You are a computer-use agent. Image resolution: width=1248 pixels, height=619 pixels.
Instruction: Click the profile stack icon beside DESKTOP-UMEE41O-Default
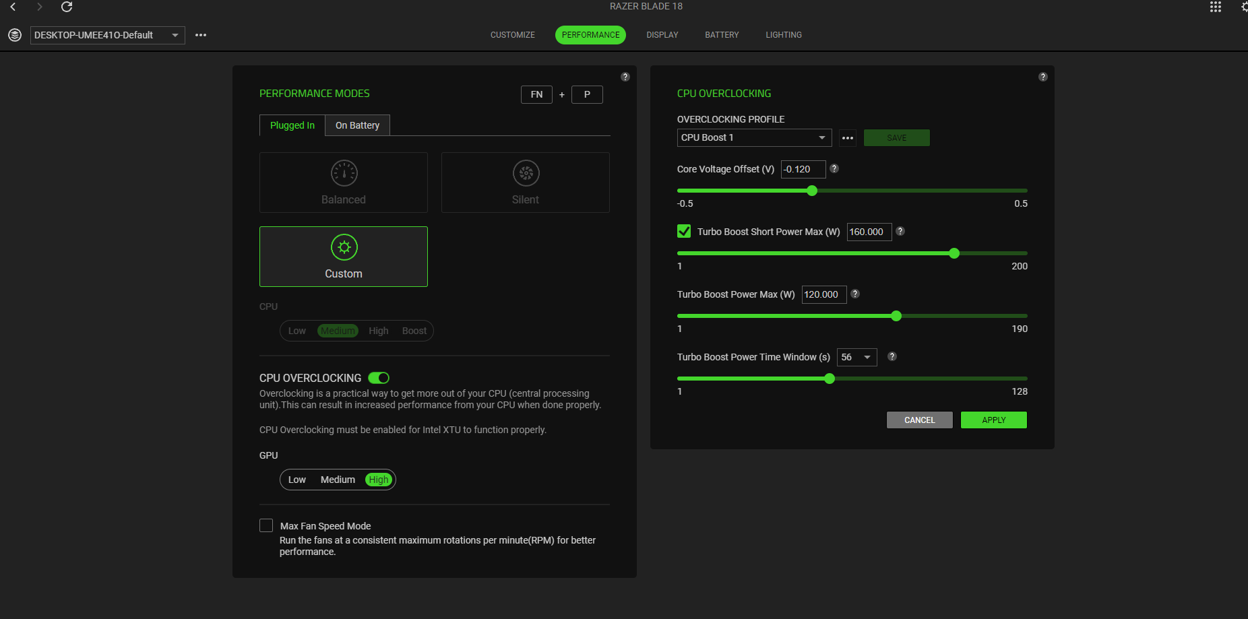tap(15, 35)
